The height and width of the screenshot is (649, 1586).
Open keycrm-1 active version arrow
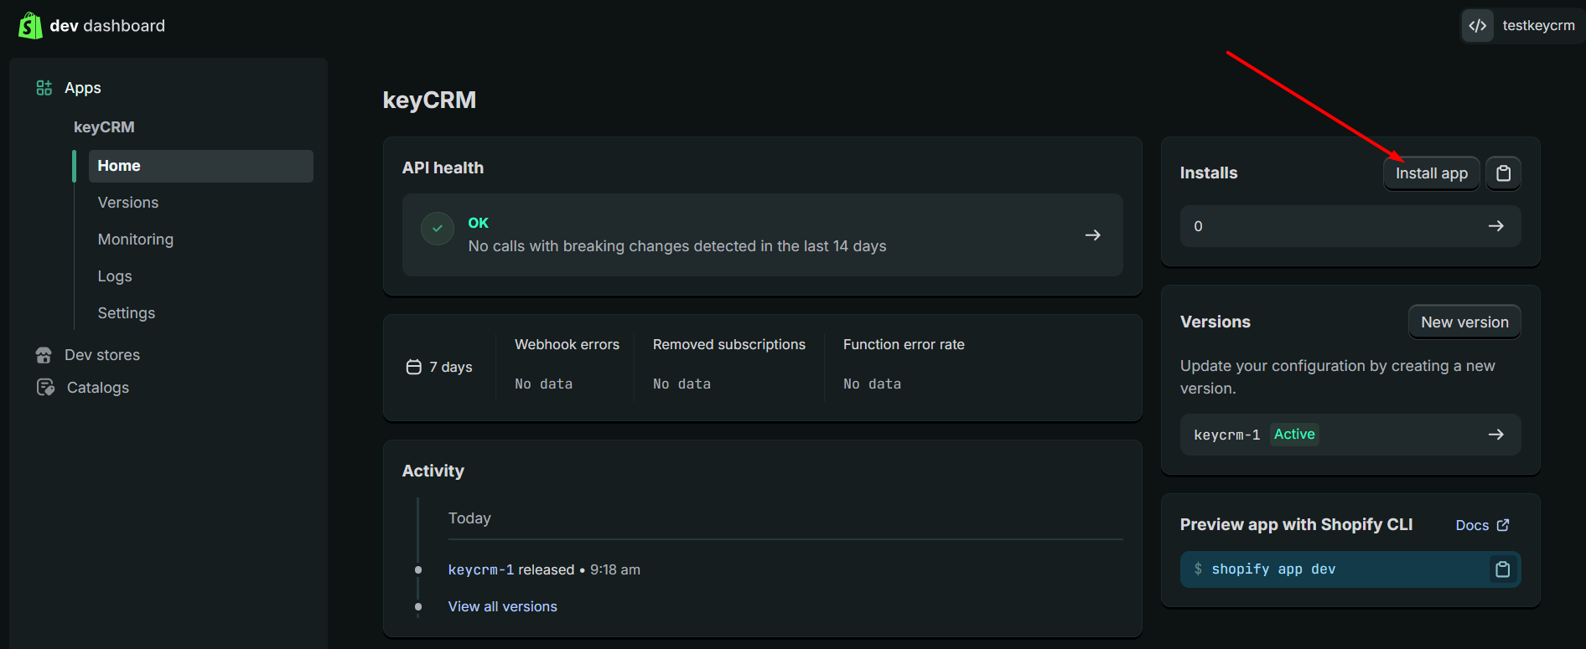pos(1495,435)
